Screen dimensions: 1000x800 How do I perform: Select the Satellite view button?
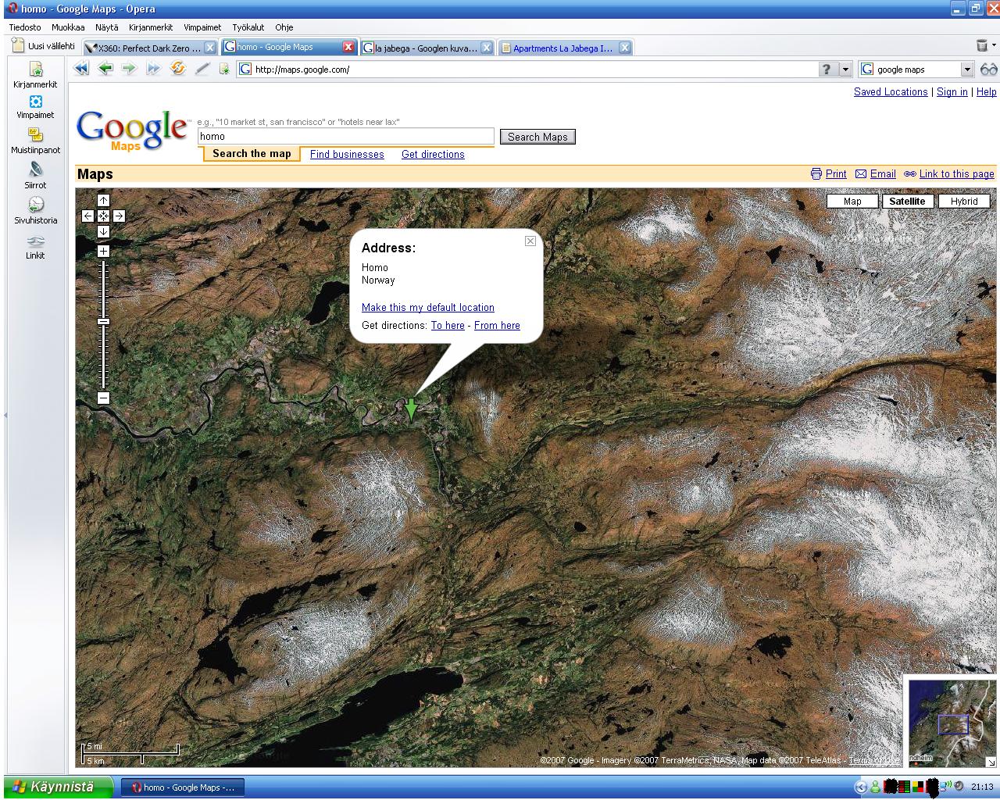click(x=906, y=202)
